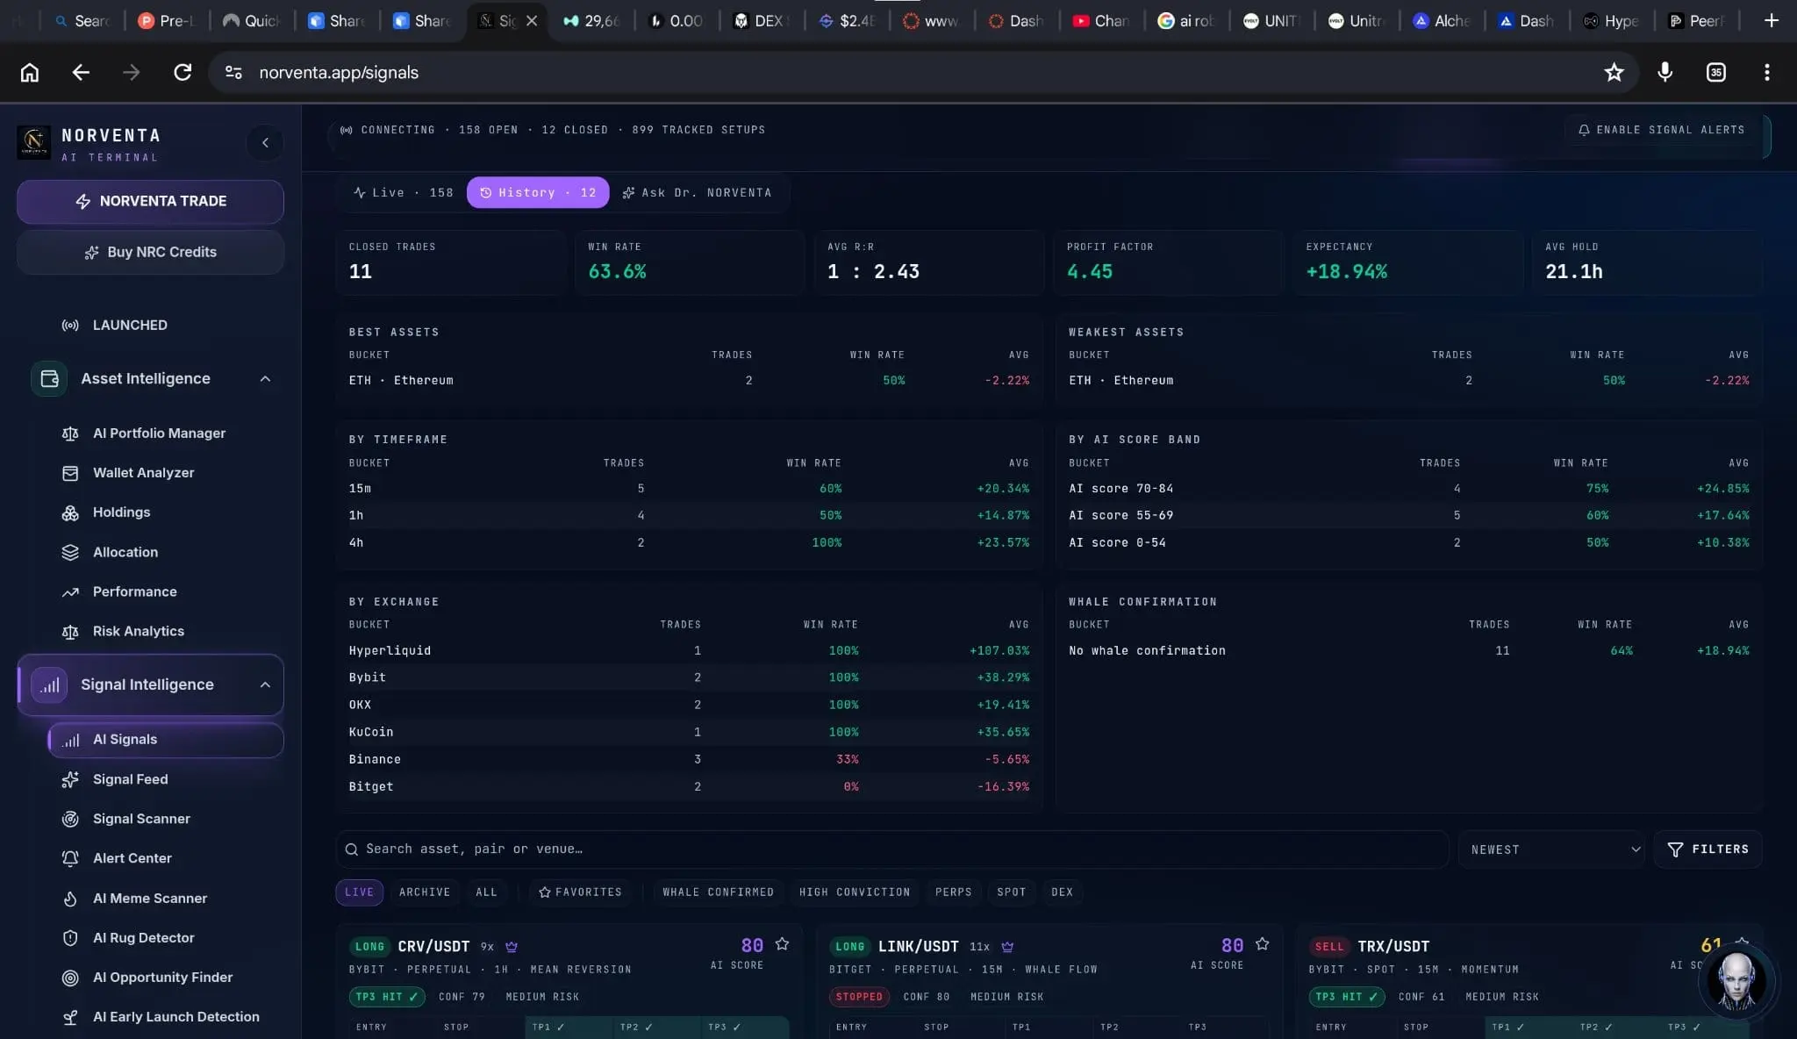This screenshot has width=1797, height=1039.
Task: Click Bitget exchange row
Action: coord(689,787)
